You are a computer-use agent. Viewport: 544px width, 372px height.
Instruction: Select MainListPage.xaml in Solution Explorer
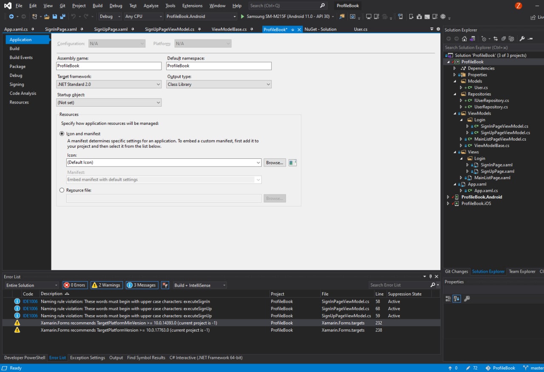click(x=492, y=178)
